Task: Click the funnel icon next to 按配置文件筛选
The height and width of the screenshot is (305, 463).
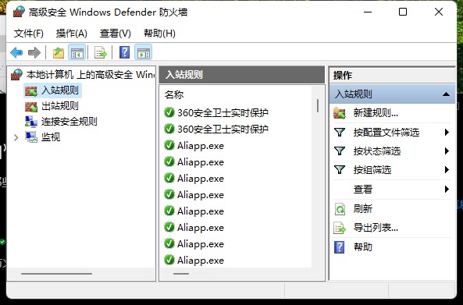Action: [x=340, y=132]
